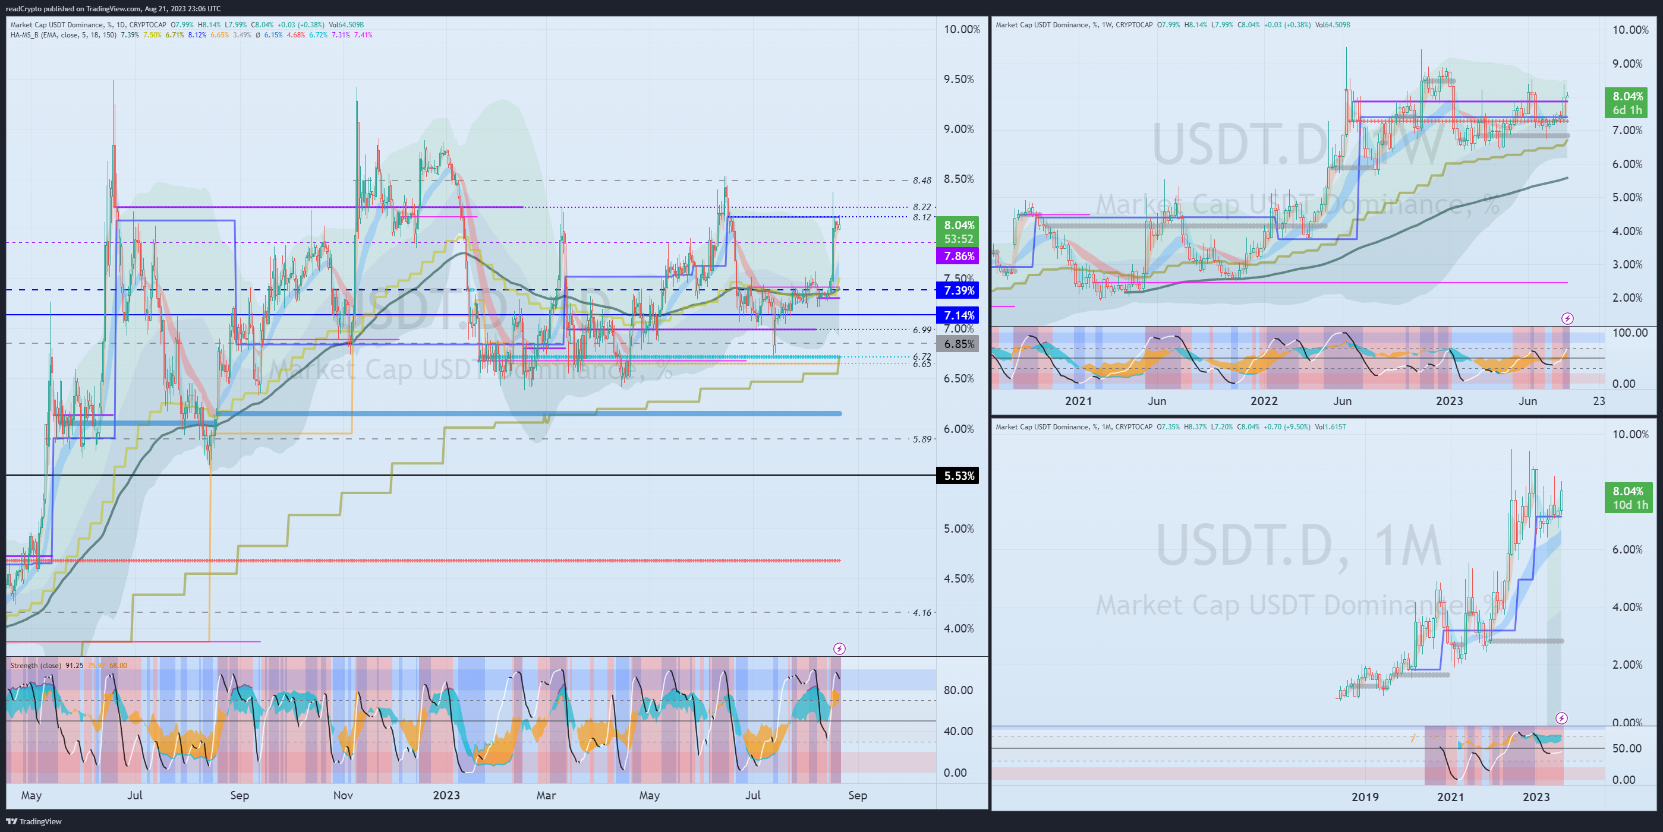Click the HA-MS_B (EMA, close, 5, 18, 150) indicator legend
This screenshot has height=832, width=1663.
pyautogui.click(x=63, y=35)
